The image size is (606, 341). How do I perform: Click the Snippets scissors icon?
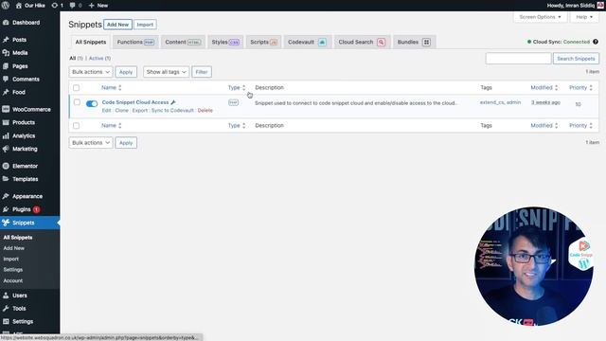point(6,223)
